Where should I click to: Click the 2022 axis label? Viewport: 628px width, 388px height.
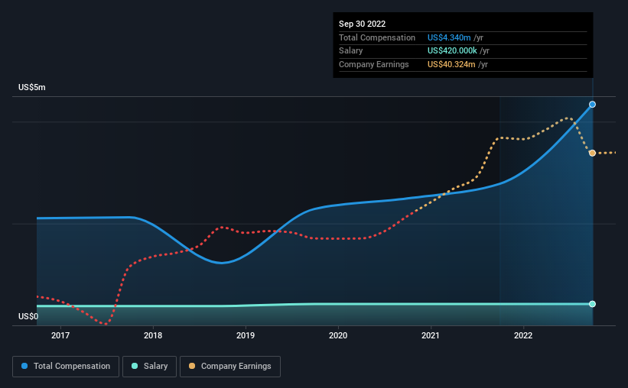523,335
